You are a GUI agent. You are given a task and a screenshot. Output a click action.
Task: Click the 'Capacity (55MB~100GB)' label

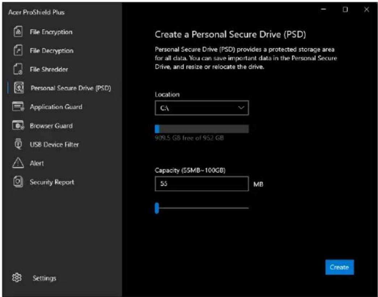tap(190, 170)
